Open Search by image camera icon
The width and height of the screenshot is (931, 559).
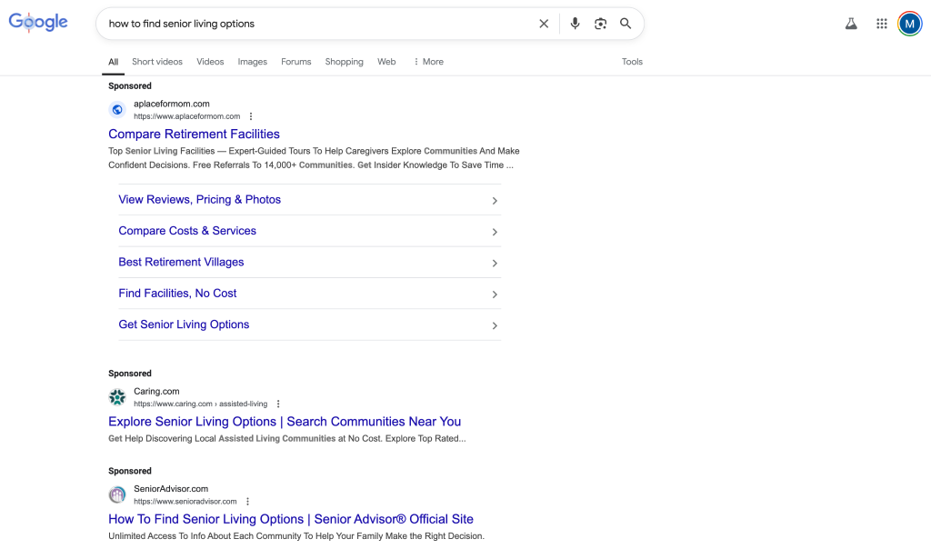600,24
